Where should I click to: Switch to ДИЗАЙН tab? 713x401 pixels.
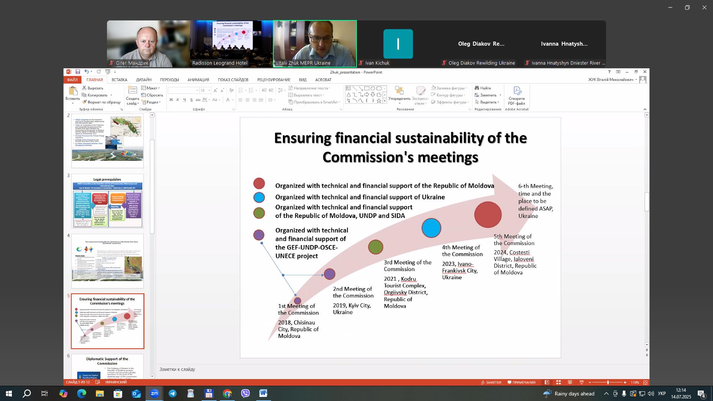coord(144,80)
